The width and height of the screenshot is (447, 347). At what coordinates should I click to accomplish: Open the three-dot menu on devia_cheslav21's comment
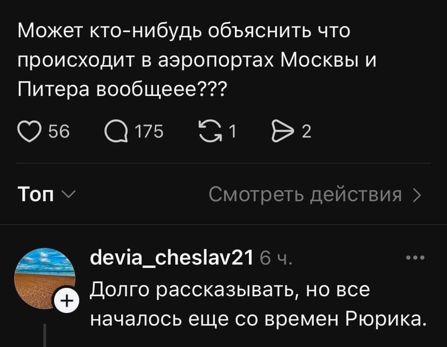[415, 258]
